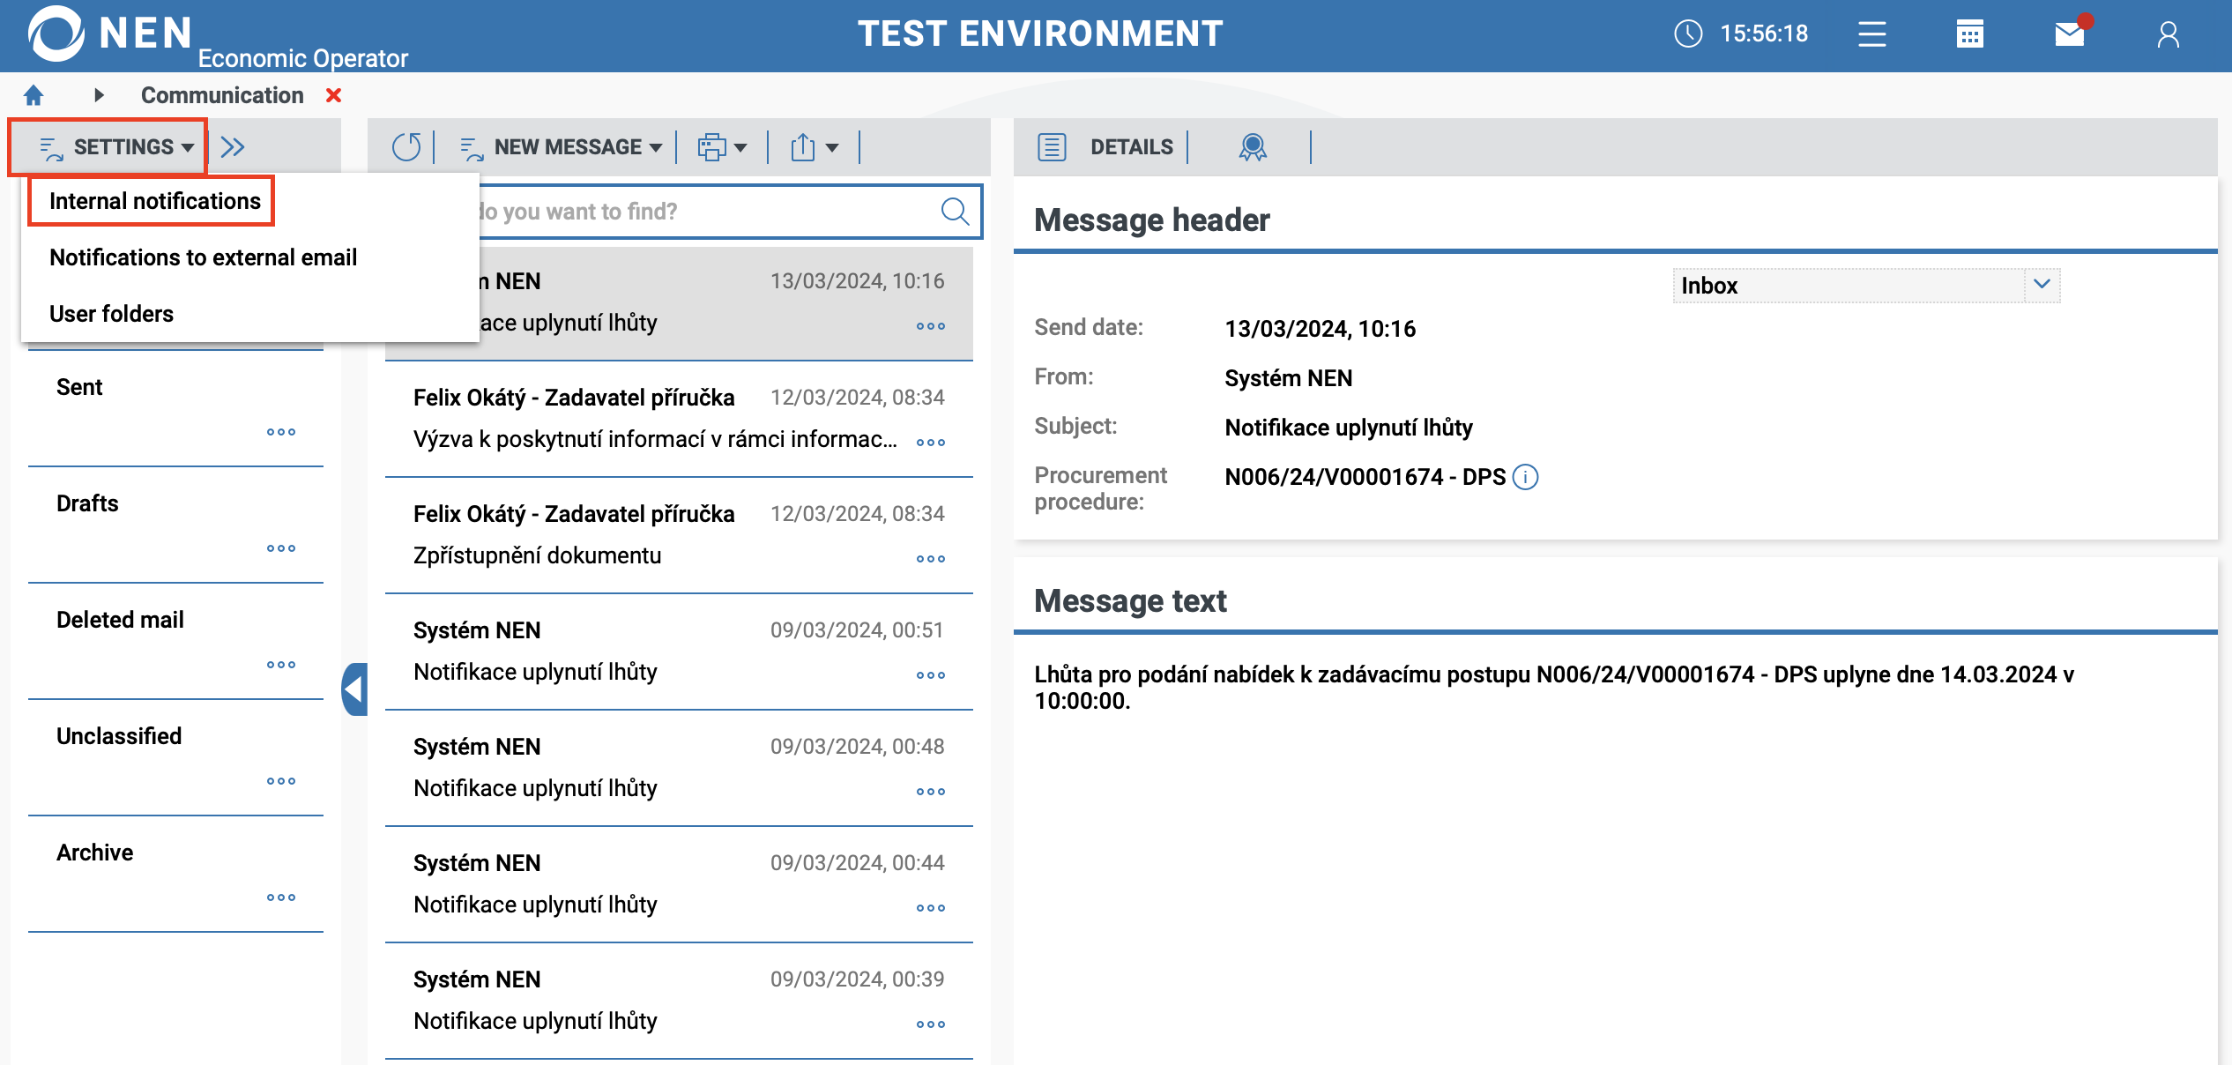Open the Details button

1105,147
